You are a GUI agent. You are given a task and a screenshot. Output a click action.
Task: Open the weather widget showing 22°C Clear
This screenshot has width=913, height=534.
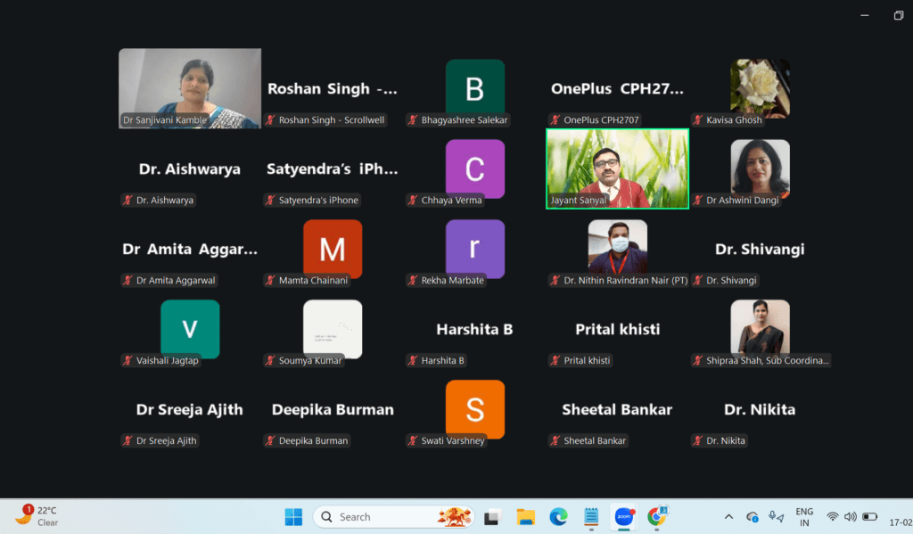pos(37,517)
